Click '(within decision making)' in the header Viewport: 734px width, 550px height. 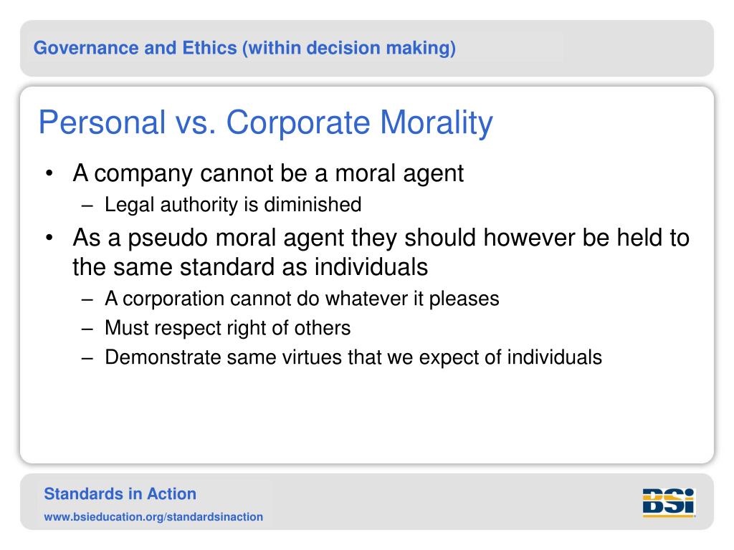pos(349,48)
